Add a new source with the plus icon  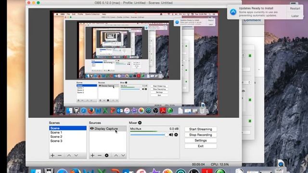[x=92, y=155]
